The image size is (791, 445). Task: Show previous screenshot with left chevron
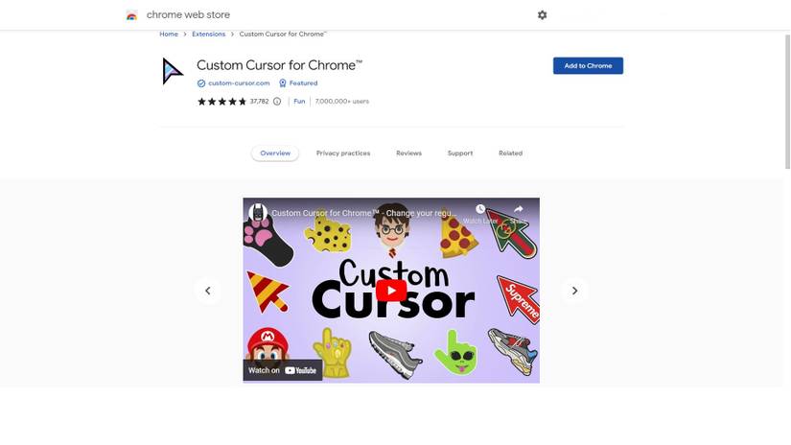208,291
